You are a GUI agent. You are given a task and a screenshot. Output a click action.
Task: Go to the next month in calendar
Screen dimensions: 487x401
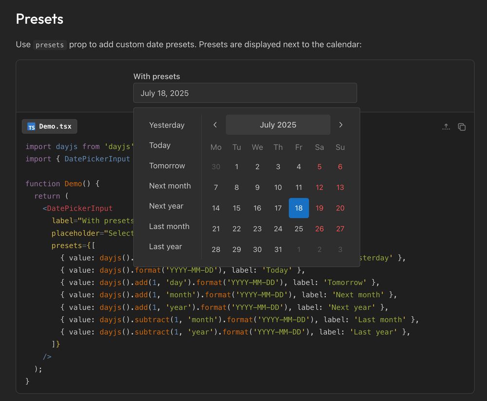(x=341, y=125)
